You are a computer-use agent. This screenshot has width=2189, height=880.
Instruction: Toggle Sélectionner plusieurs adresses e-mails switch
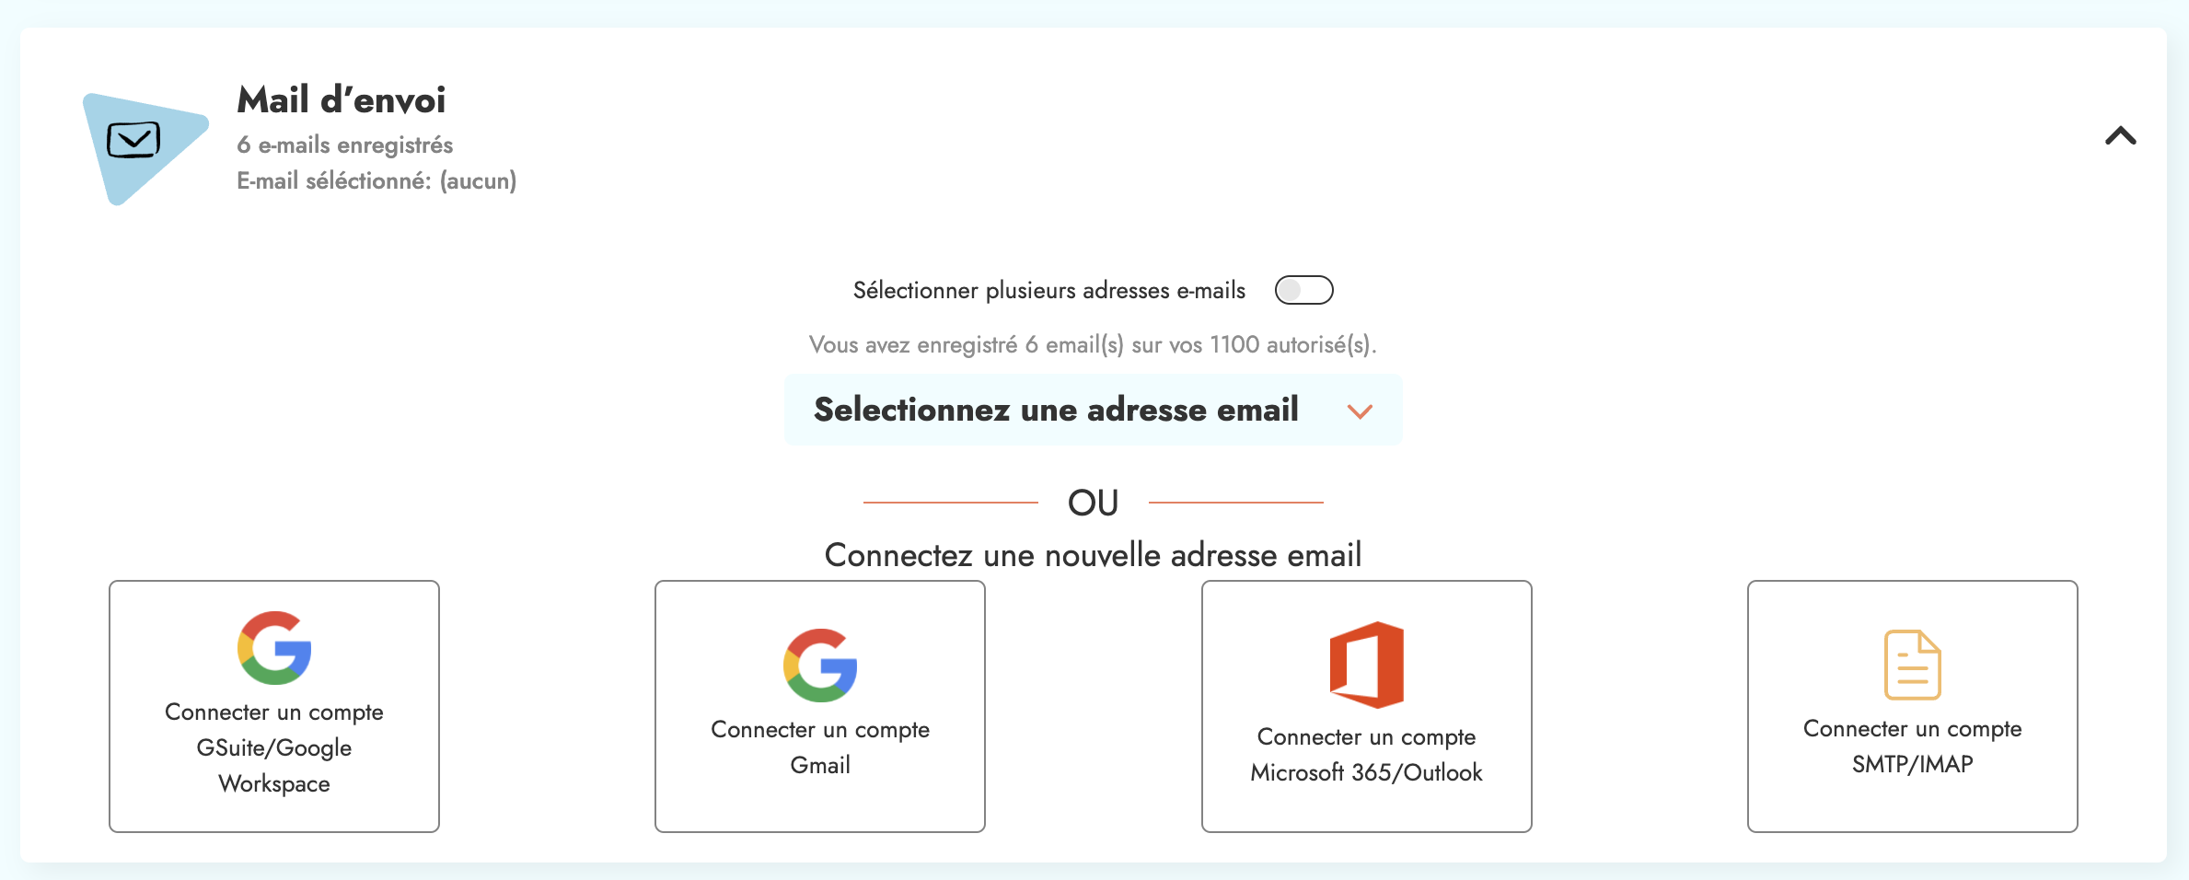click(1303, 290)
